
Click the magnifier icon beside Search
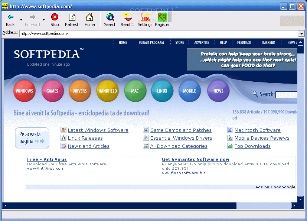pyautogui.click(x=255, y=94)
